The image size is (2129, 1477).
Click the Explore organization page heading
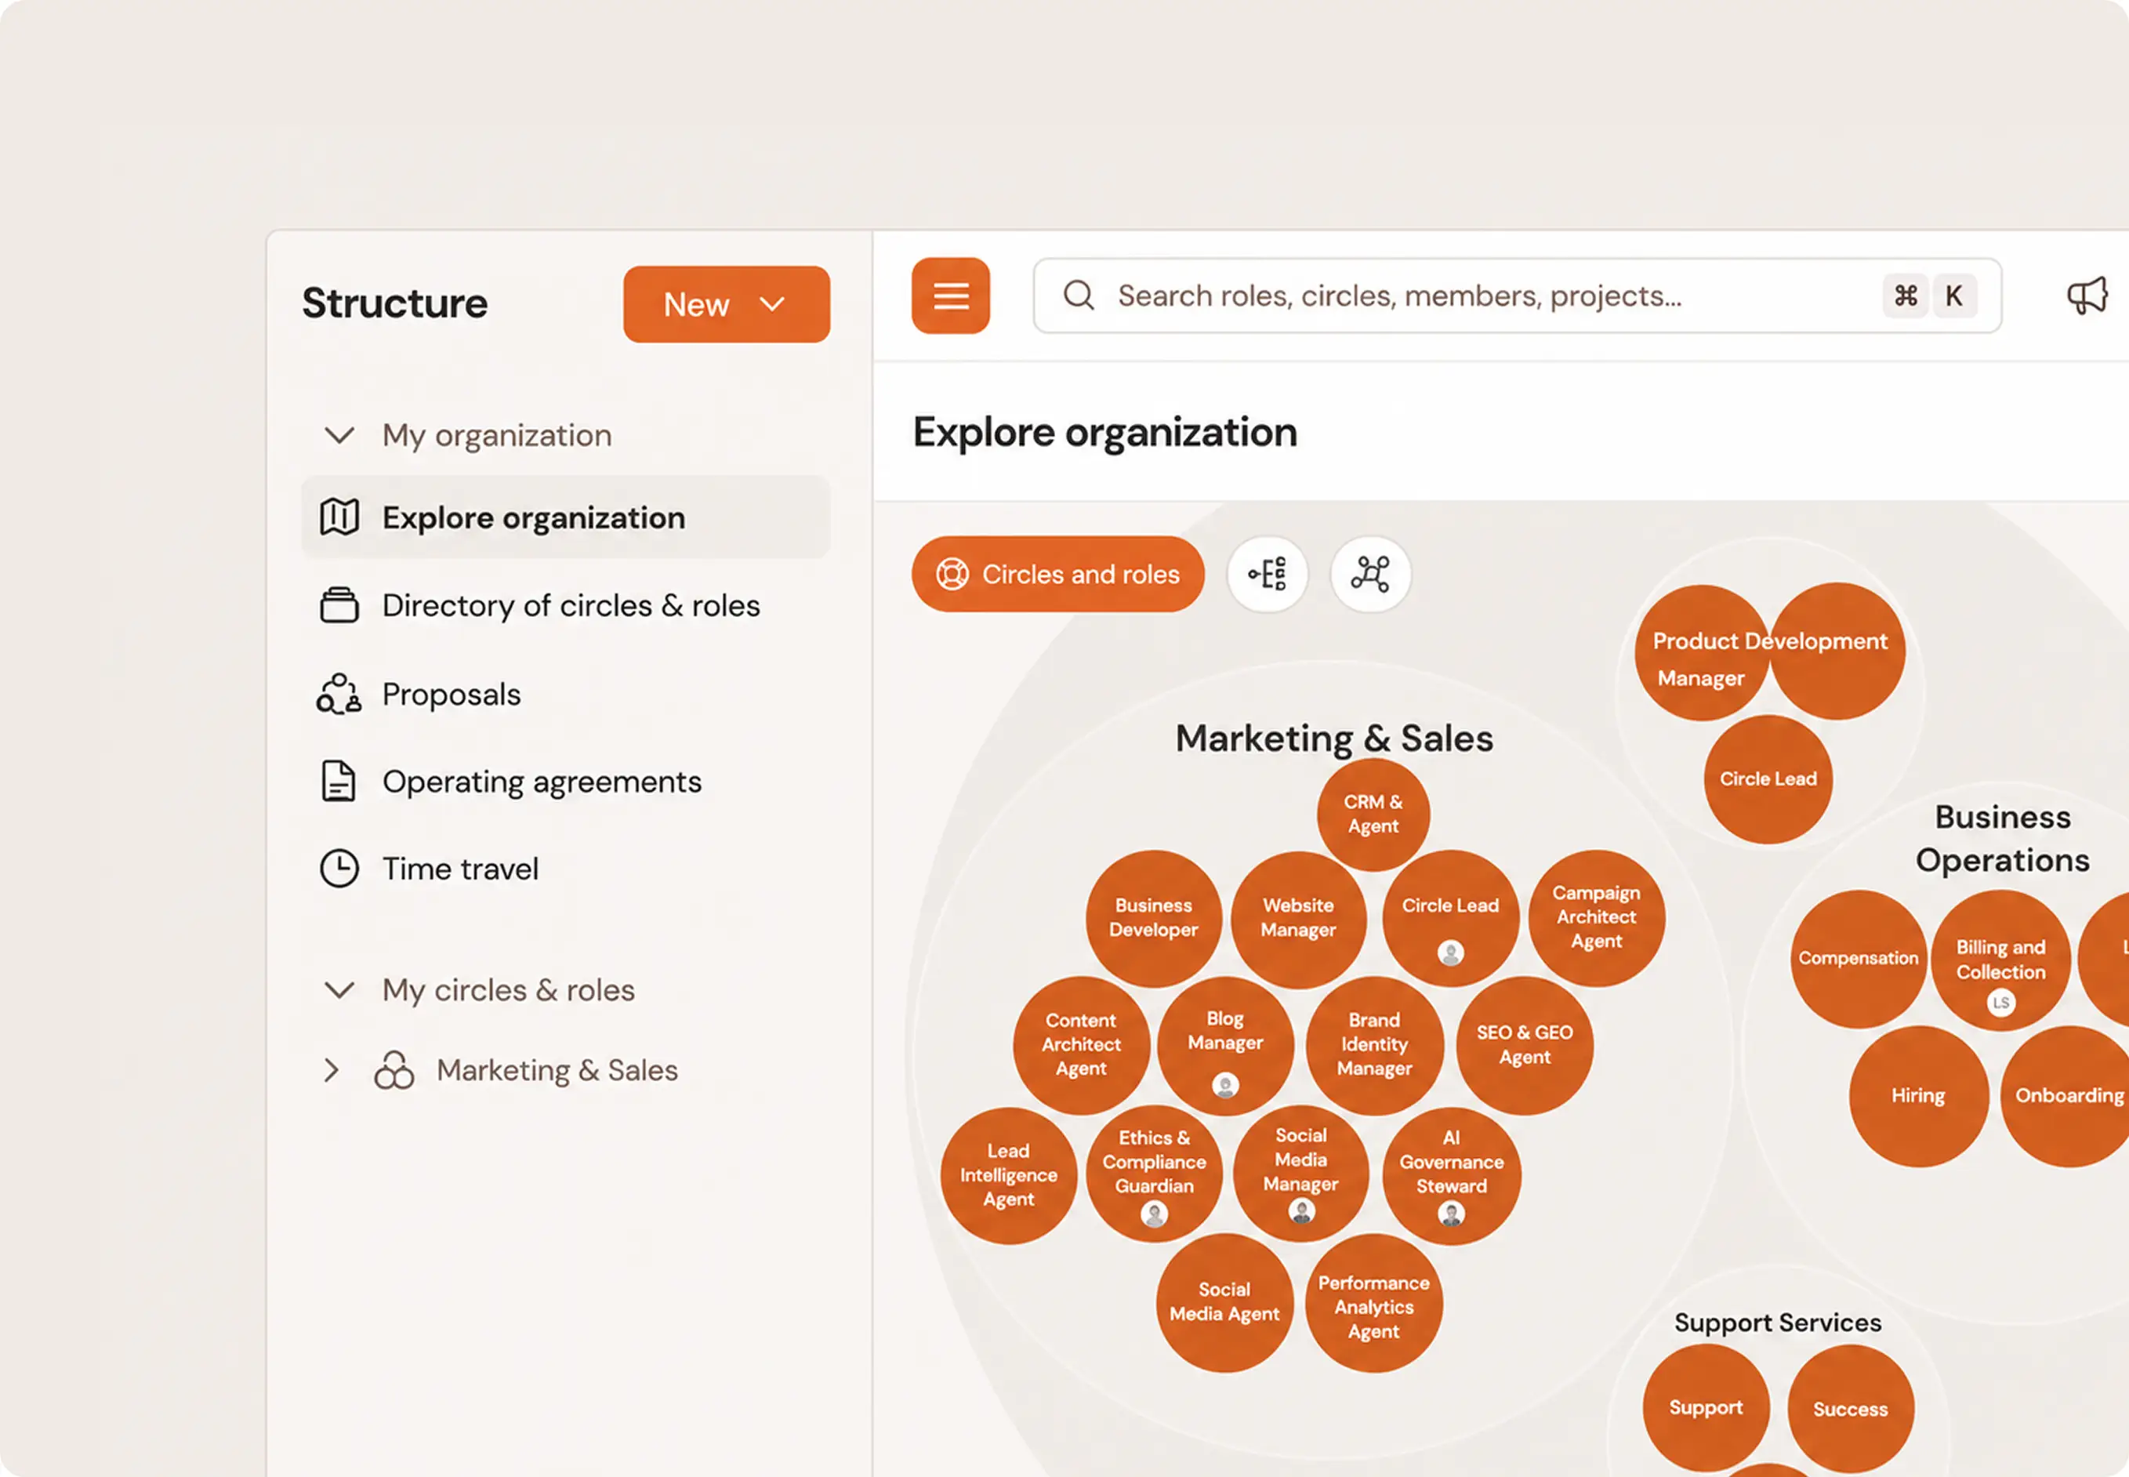click(x=1104, y=432)
